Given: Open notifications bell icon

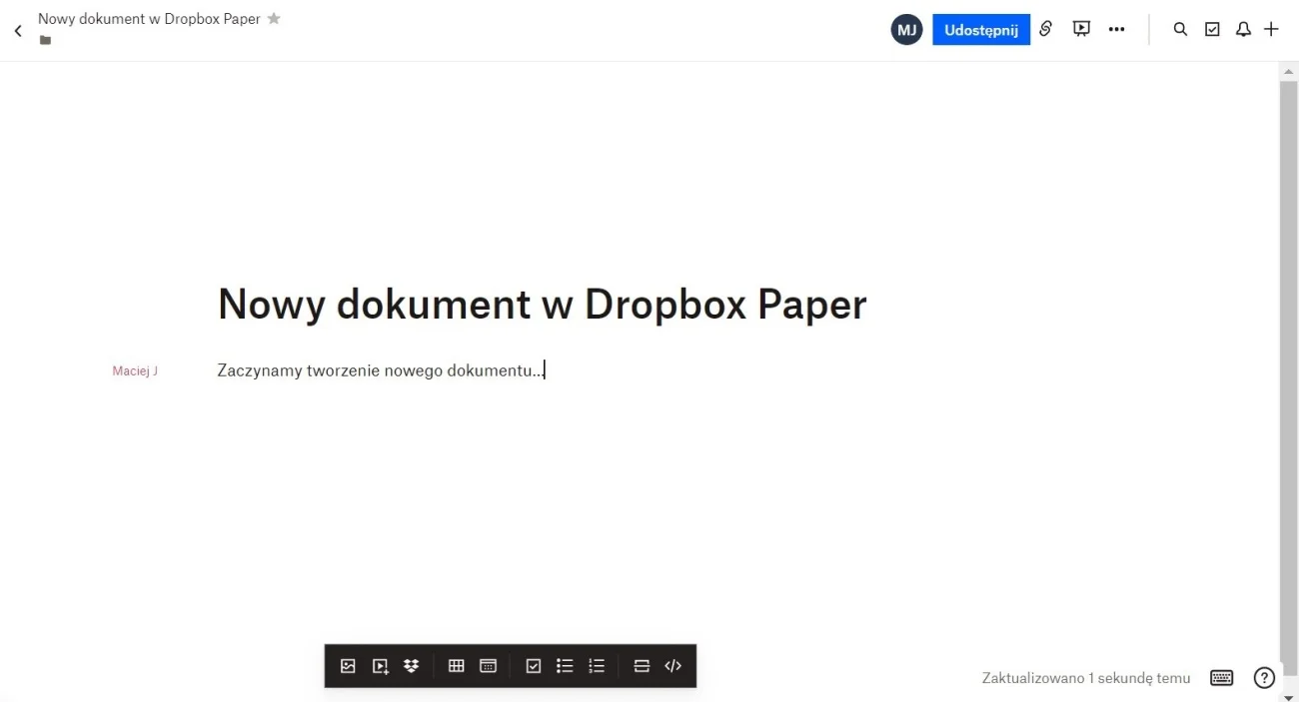Looking at the screenshot, I should (1243, 30).
